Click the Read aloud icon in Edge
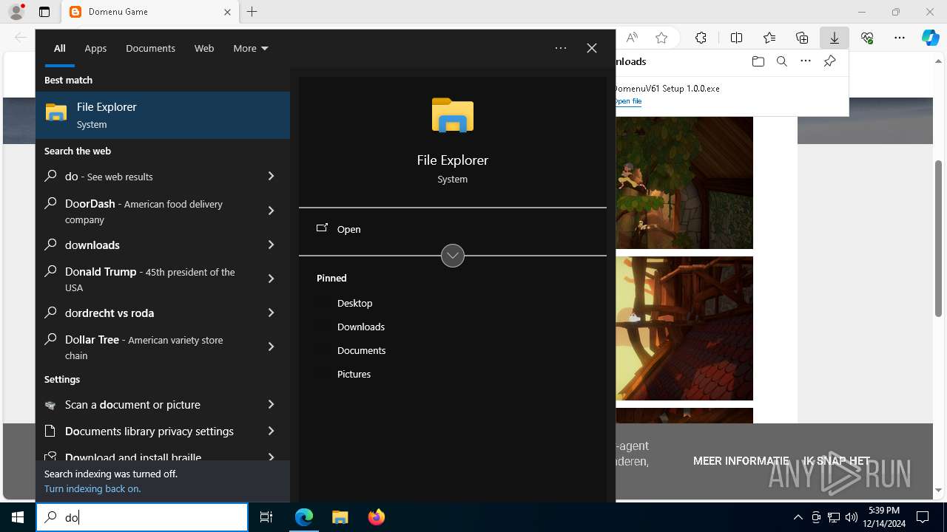Viewport: 947px width, 532px height. coord(632,38)
